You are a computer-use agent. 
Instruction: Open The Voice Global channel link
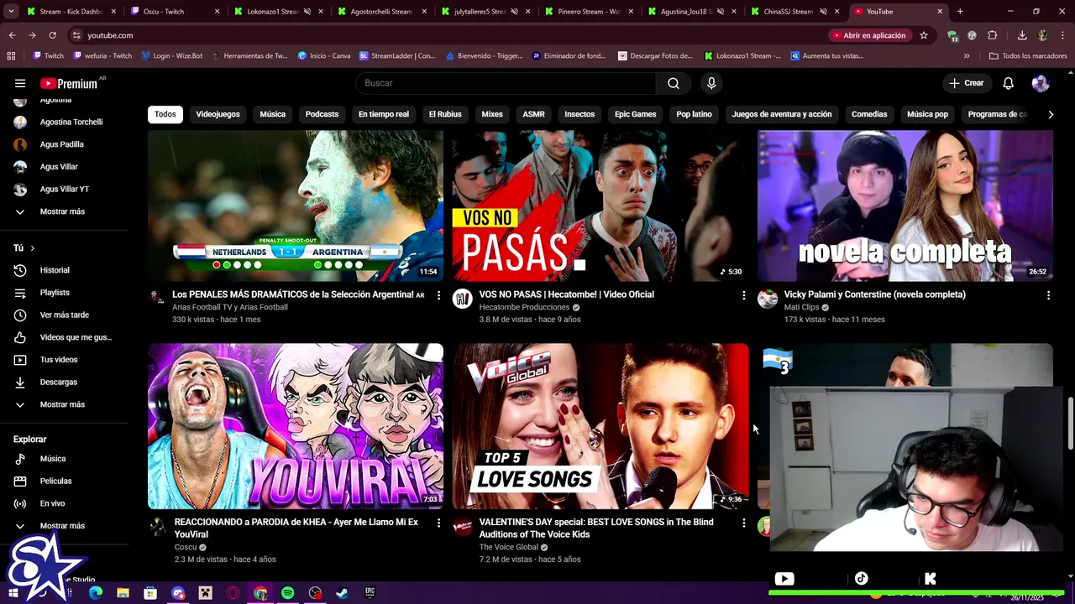point(508,547)
